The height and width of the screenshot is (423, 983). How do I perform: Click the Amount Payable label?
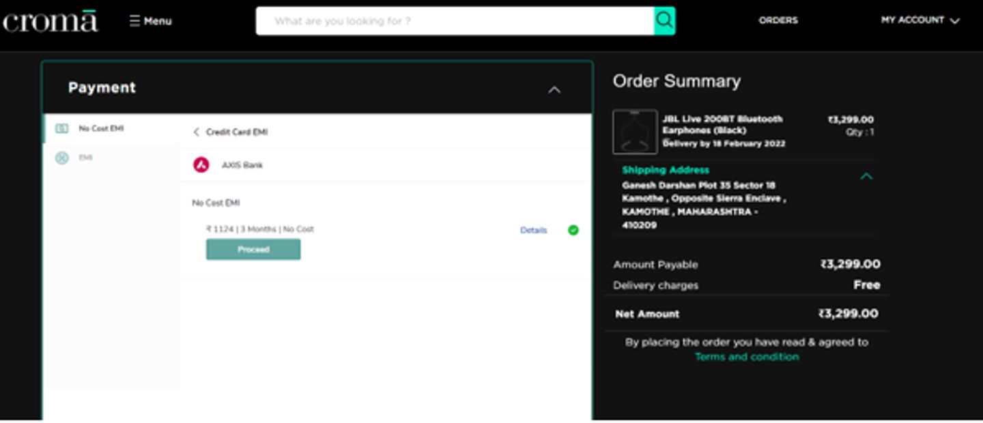click(x=656, y=265)
